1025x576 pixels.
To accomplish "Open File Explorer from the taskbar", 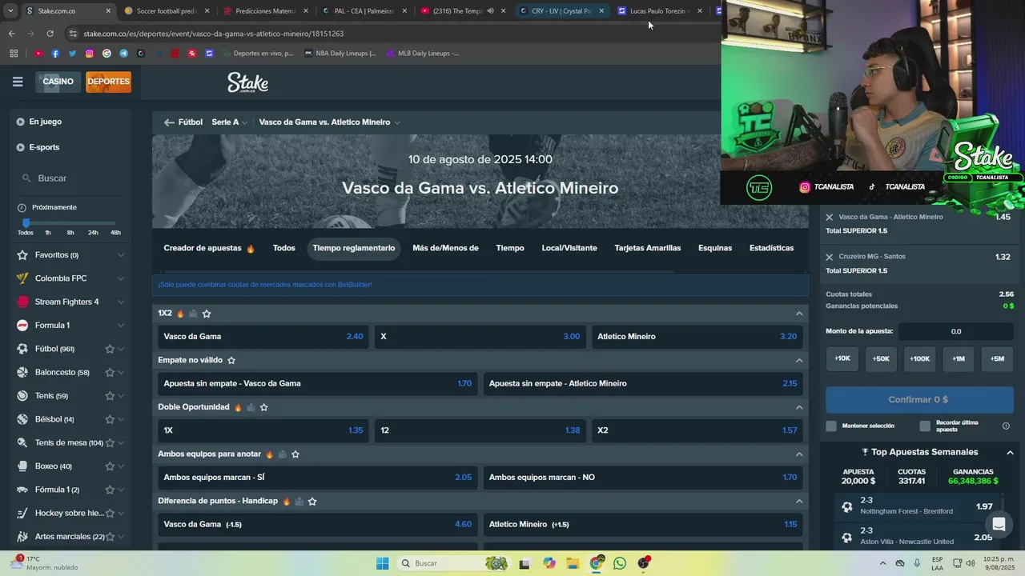I will (x=573, y=563).
